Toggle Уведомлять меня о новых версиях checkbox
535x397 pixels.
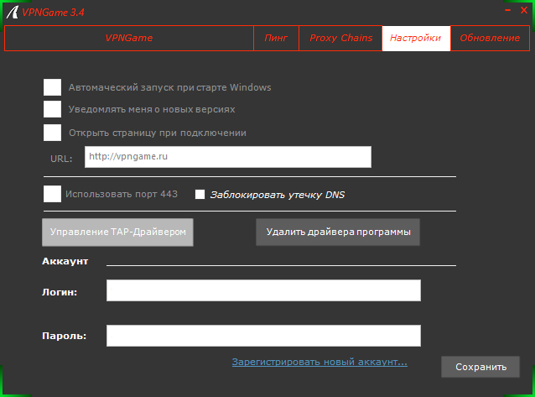[x=52, y=109]
